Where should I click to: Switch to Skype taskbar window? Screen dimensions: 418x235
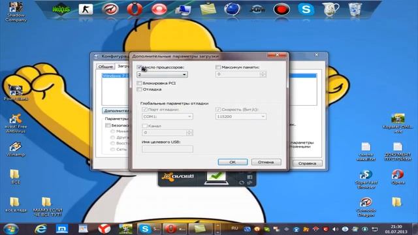149,229
